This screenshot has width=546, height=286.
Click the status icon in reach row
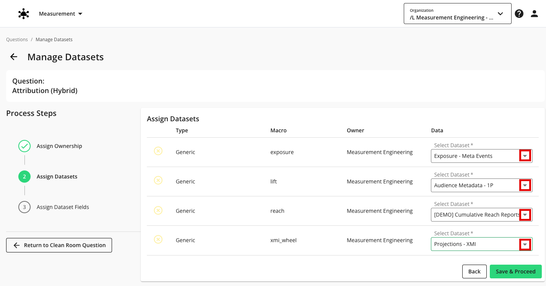click(x=158, y=210)
